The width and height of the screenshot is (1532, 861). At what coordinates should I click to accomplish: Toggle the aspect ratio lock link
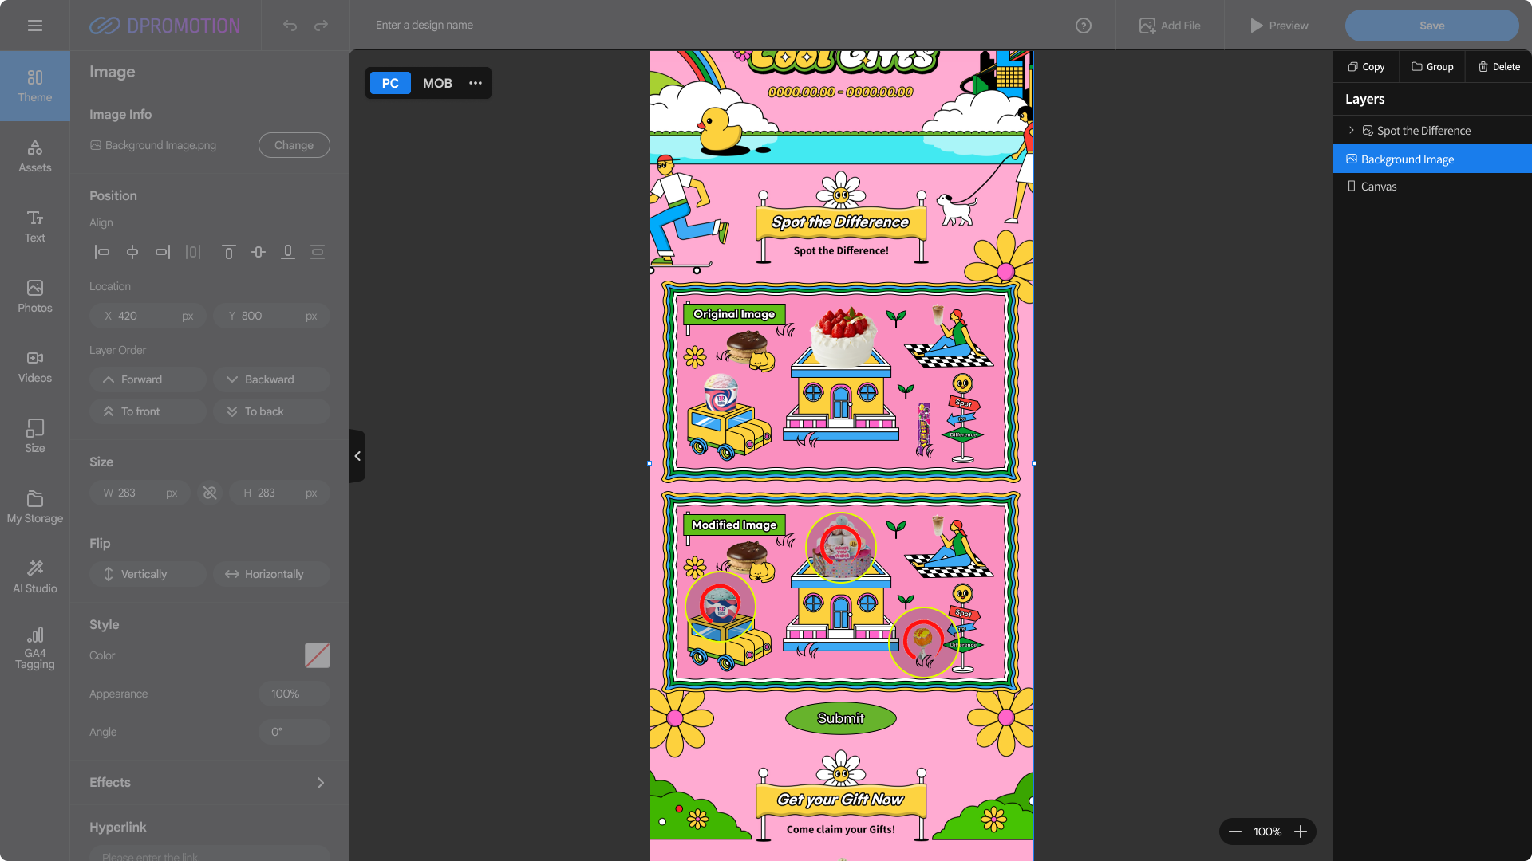point(210,493)
